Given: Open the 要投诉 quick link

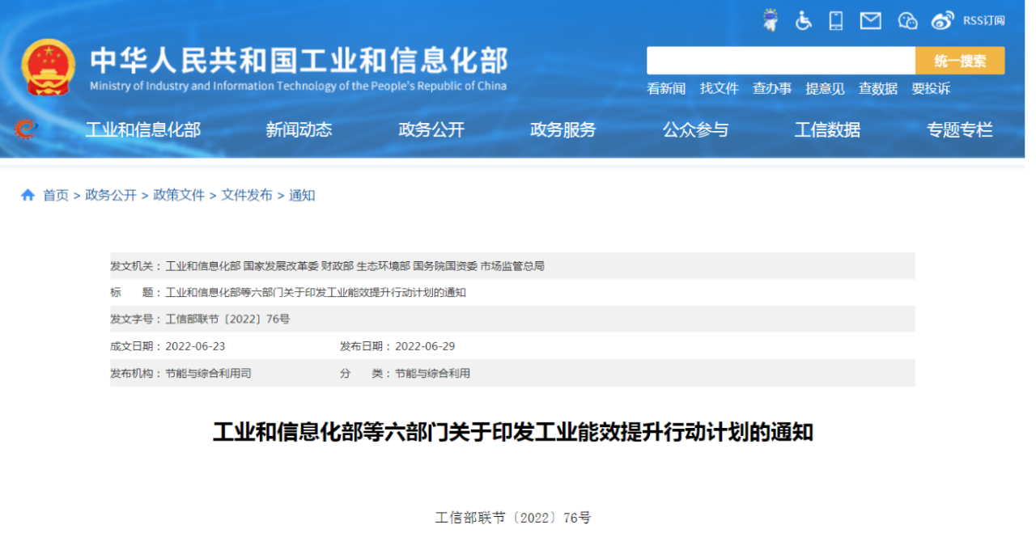Looking at the screenshot, I should [x=931, y=89].
